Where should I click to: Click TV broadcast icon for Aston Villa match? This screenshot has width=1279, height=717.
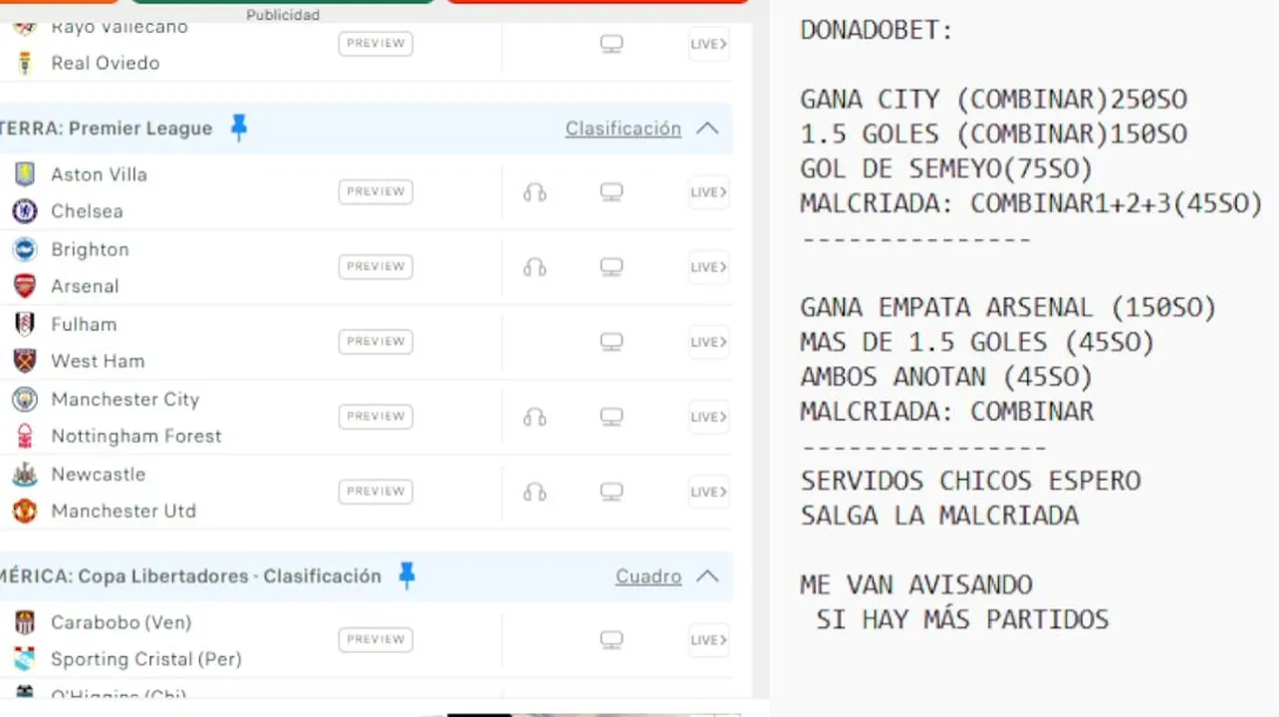(612, 192)
